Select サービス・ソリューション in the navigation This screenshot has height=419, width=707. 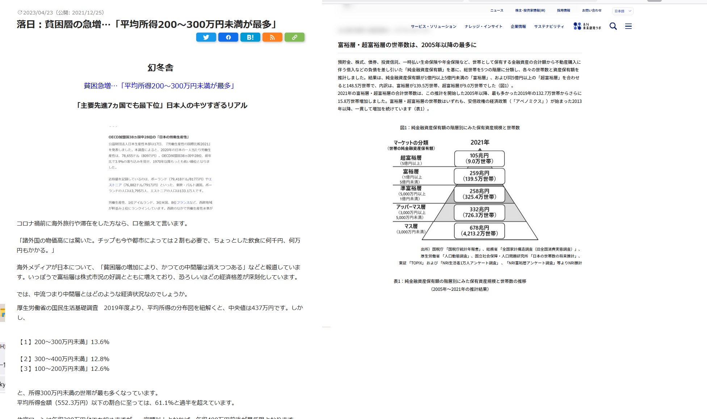tap(433, 26)
